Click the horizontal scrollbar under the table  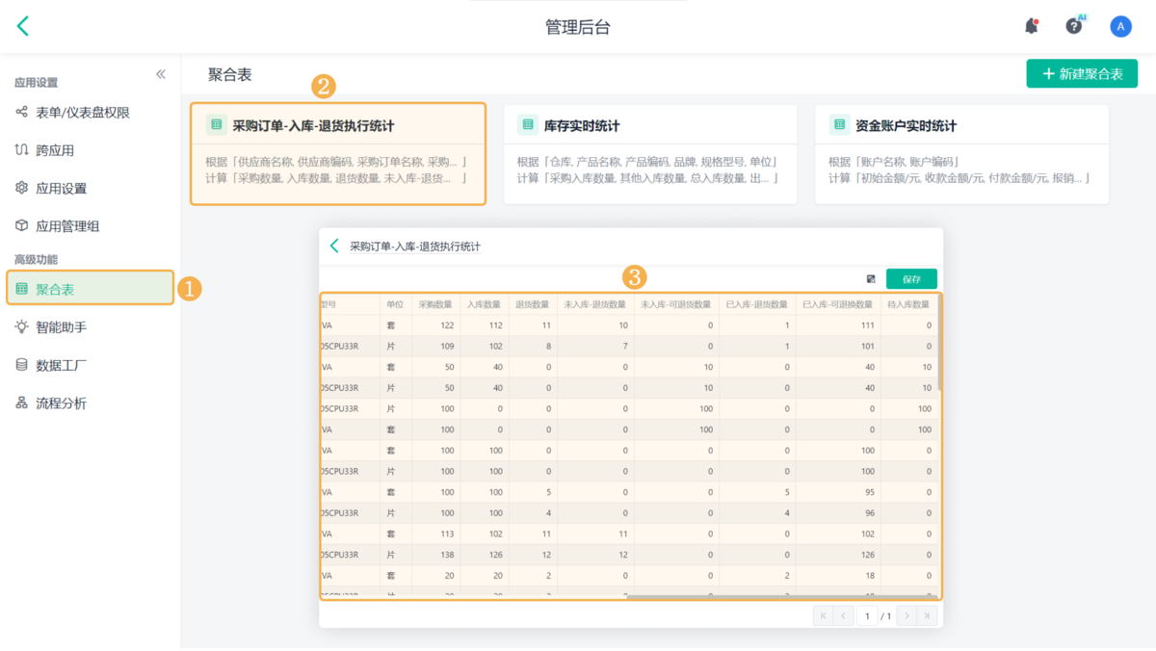(780, 596)
